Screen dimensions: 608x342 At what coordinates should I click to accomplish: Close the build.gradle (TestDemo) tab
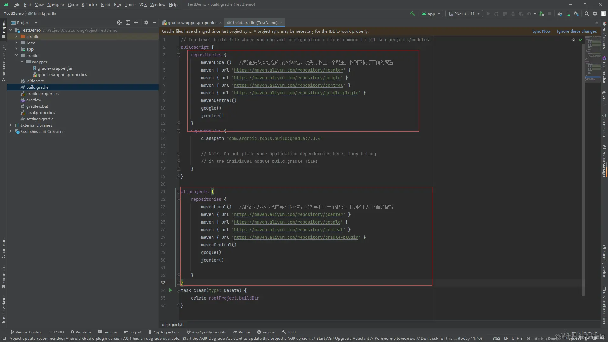coord(281,22)
